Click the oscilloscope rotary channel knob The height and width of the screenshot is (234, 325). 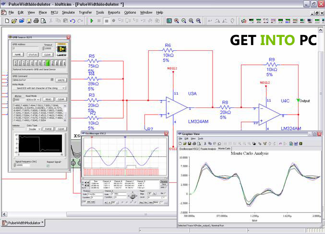132,196
